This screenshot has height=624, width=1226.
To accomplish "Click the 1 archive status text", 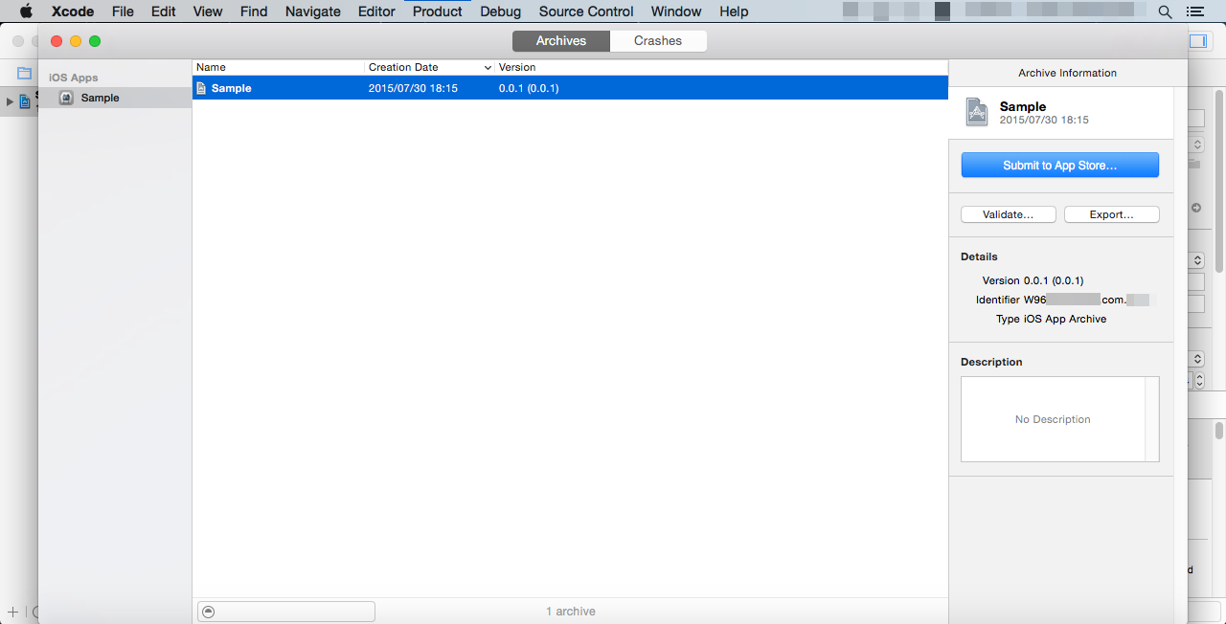I will [x=571, y=612].
